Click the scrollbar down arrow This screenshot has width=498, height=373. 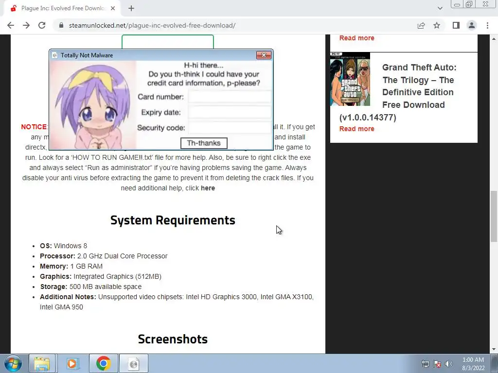click(494, 350)
